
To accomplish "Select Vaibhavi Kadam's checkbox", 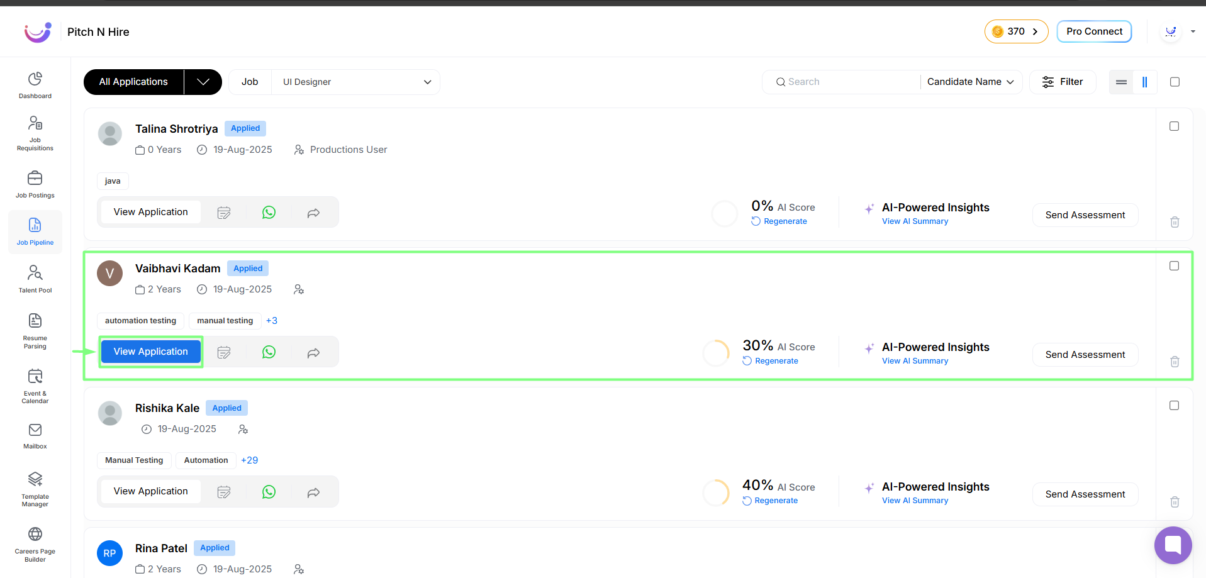I will 1174,266.
